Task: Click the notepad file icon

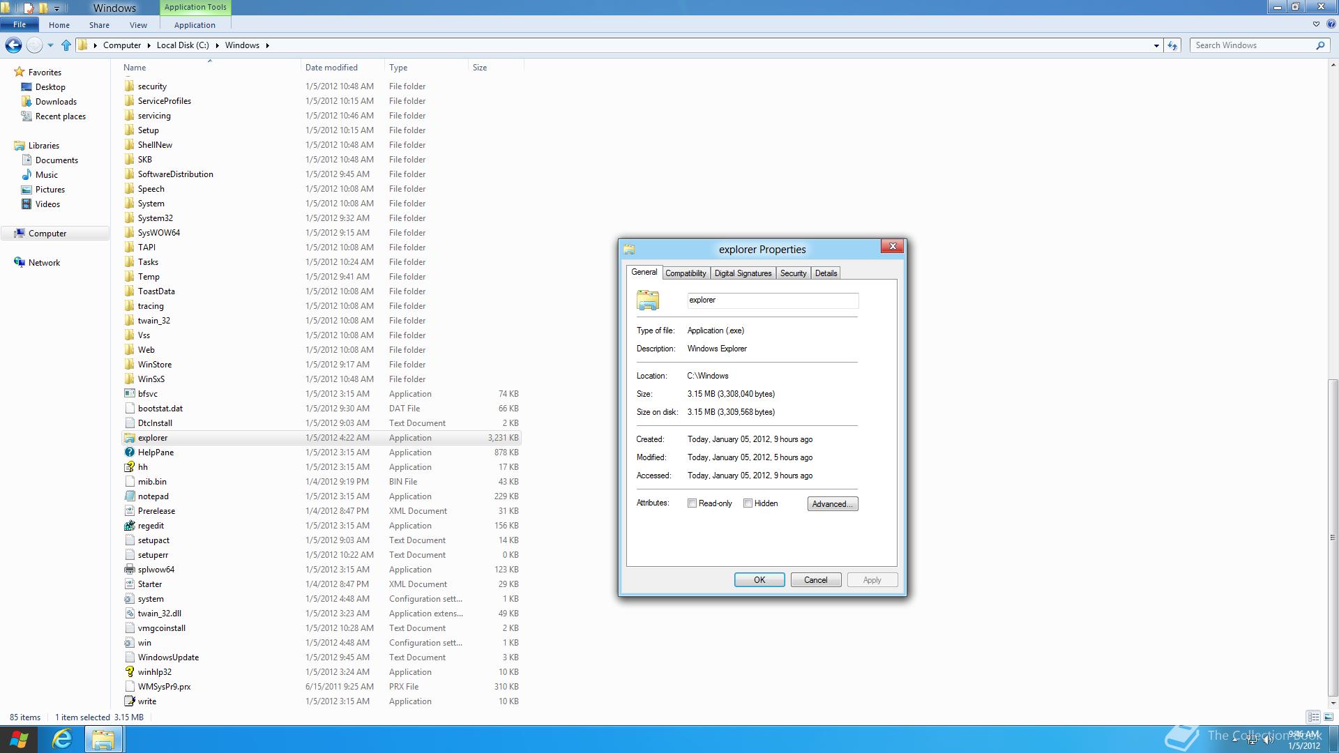Action: click(x=130, y=496)
